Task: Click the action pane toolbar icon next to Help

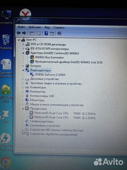Action: pyautogui.click(x=52, y=33)
